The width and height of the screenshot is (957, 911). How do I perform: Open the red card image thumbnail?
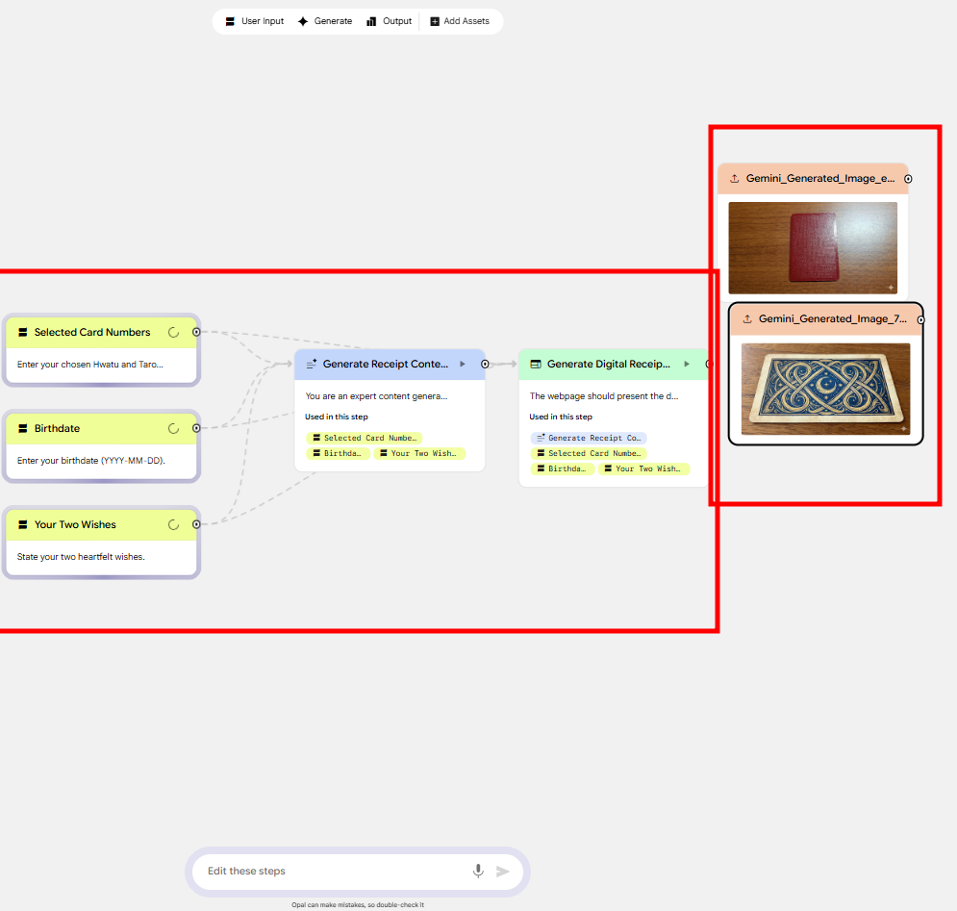813,248
